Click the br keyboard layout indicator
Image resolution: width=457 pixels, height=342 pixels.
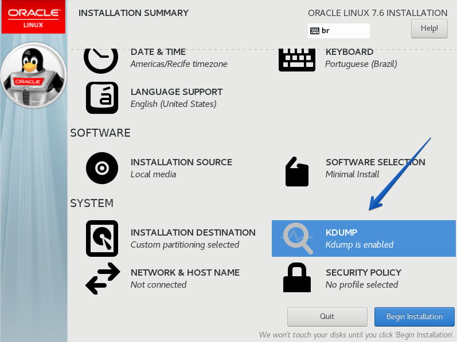coord(338,31)
